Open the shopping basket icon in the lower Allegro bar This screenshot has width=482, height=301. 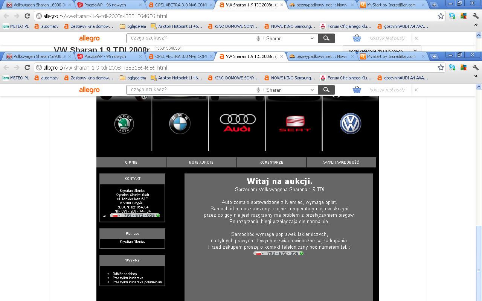pyautogui.click(x=357, y=90)
